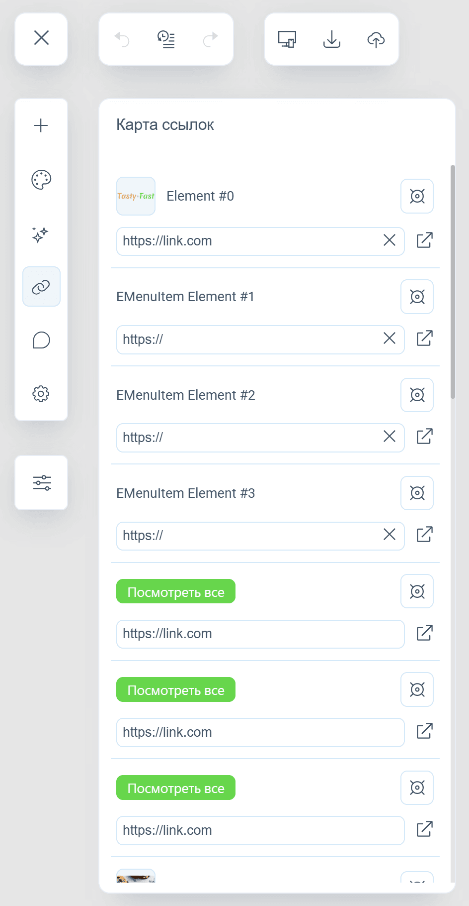Redo the last action
Viewport: 469px width, 906px height.
[211, 39]
